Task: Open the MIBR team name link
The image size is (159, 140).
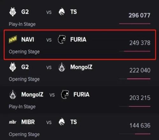Action: point(28,122)
